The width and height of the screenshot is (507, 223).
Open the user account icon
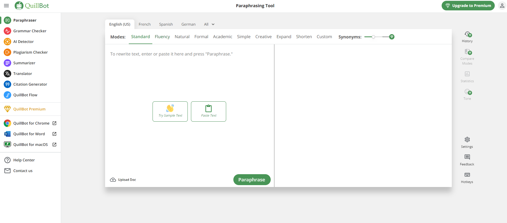(x=502, y=6)
